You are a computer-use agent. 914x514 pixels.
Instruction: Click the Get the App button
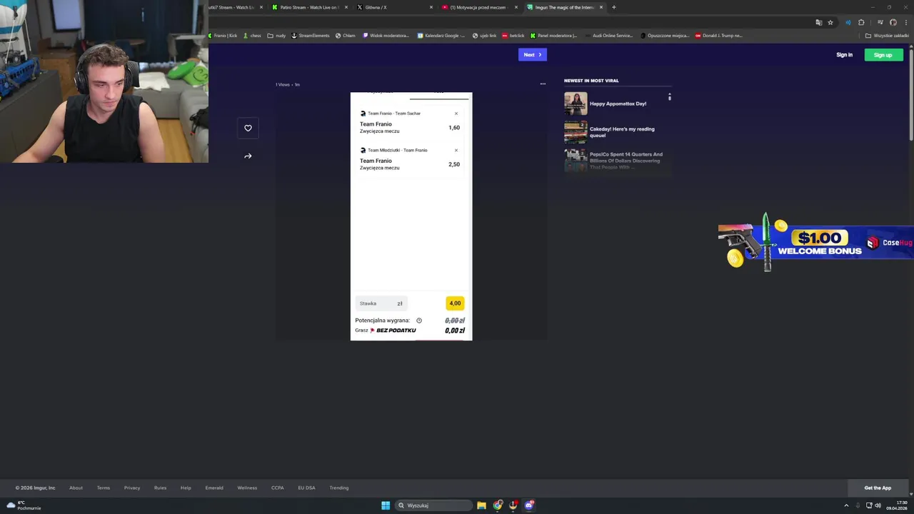[x=878, y=488]
